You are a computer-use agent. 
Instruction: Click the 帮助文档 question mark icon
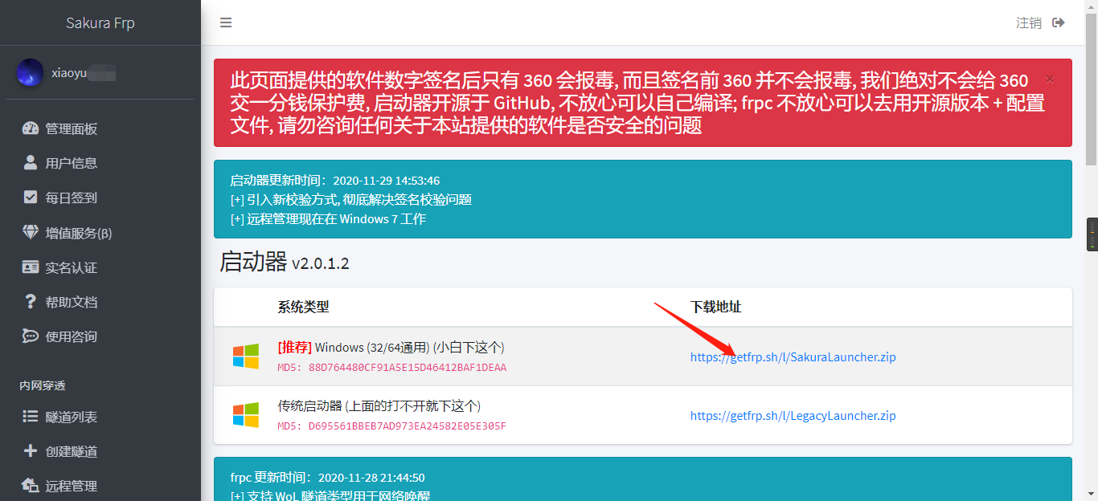point(31,302)
